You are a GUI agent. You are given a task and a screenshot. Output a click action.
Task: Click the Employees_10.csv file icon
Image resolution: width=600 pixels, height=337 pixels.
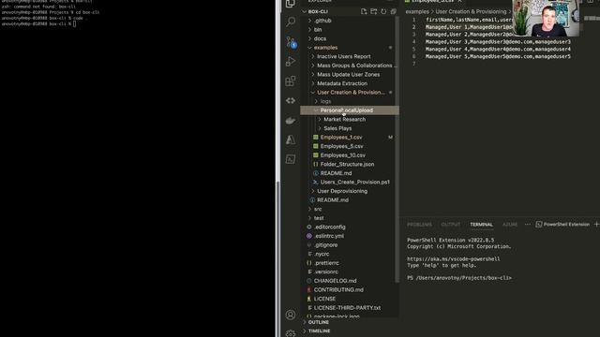(x=316, y=155)
